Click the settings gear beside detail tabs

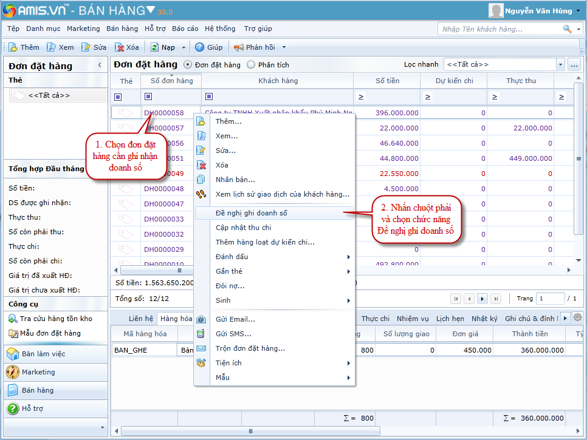577,318
